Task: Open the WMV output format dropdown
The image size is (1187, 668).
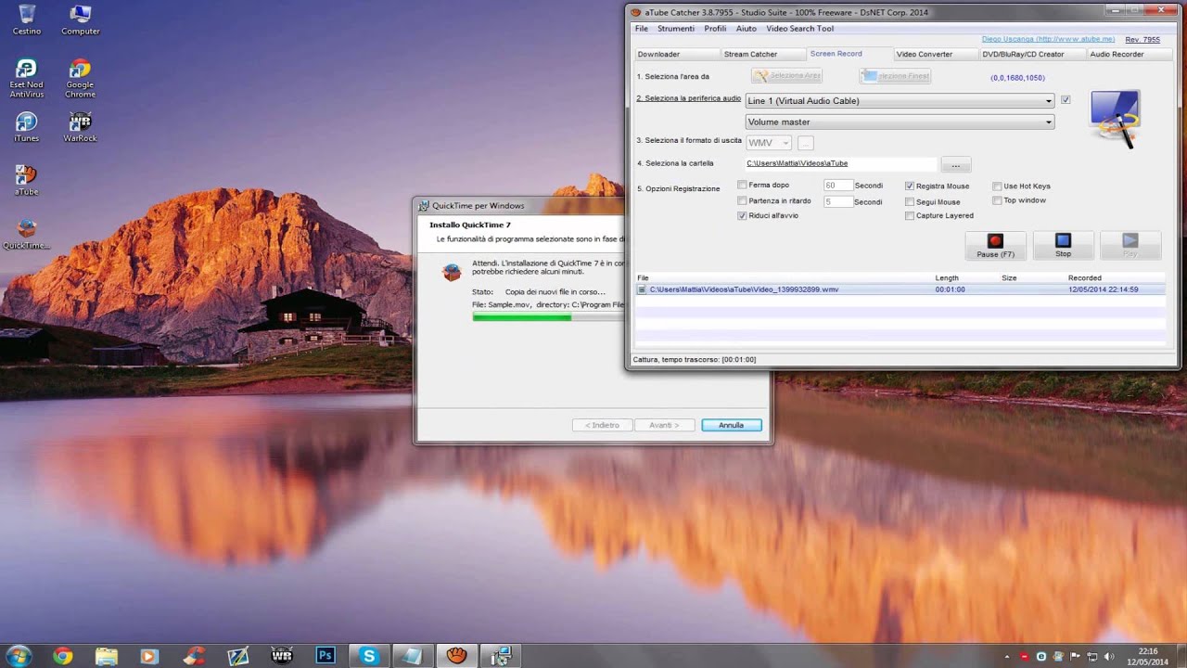Action: coord(769,143)
